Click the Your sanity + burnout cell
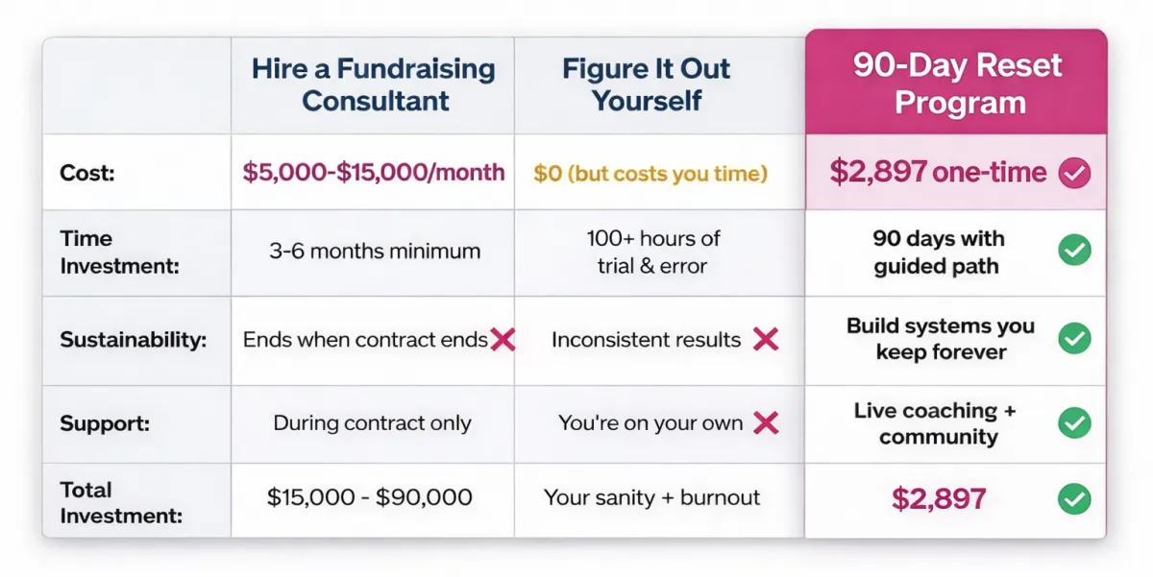 pos(652,497)
